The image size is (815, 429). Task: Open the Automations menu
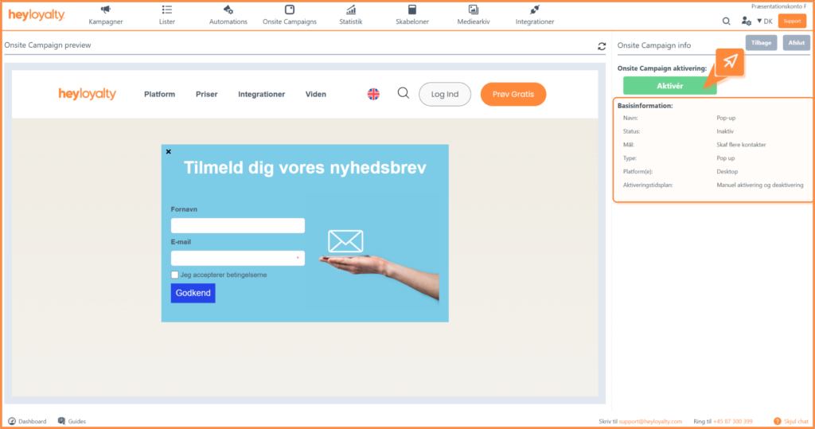coord(228,15)
